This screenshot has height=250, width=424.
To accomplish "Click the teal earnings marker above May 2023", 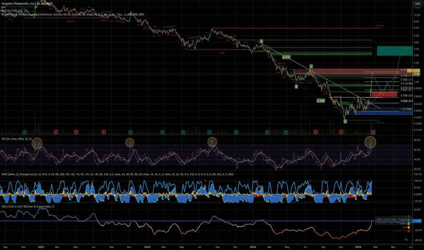I will click(x=286, y=132).
